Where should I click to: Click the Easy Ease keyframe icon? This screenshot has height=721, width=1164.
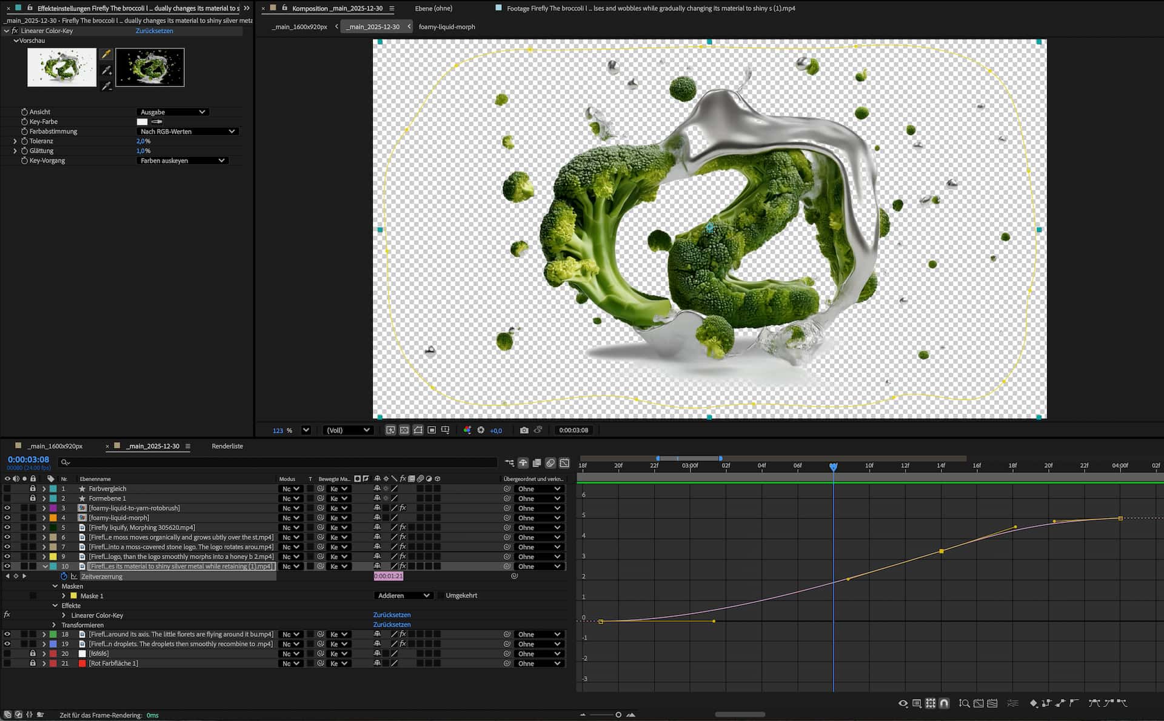(x=1094, y=703)
